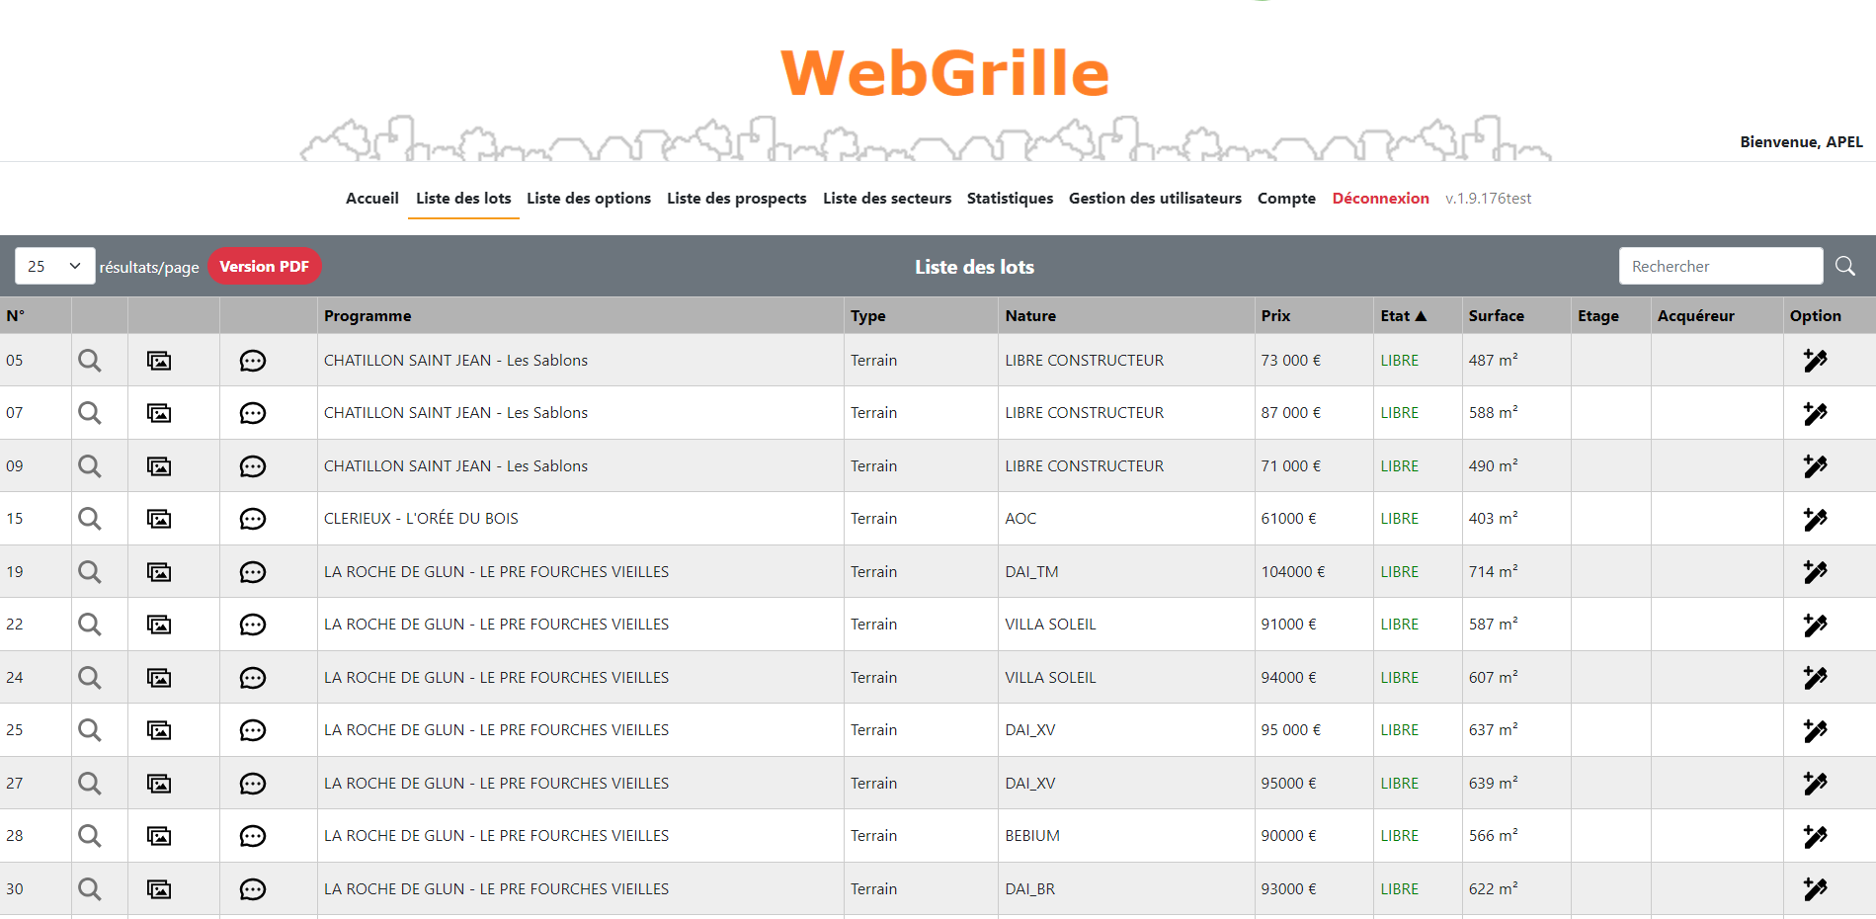This screenshot has height=919, width=1876.
Task: Open the images icon for lot 22
Action: coord(159,625)
